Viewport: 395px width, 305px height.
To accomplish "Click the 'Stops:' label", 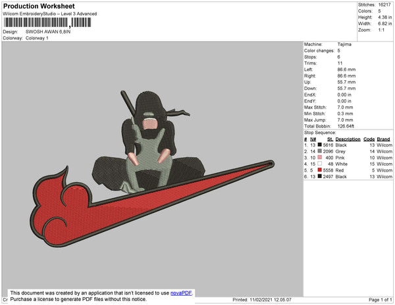I will pyautogui.click(x=310, y=57).
